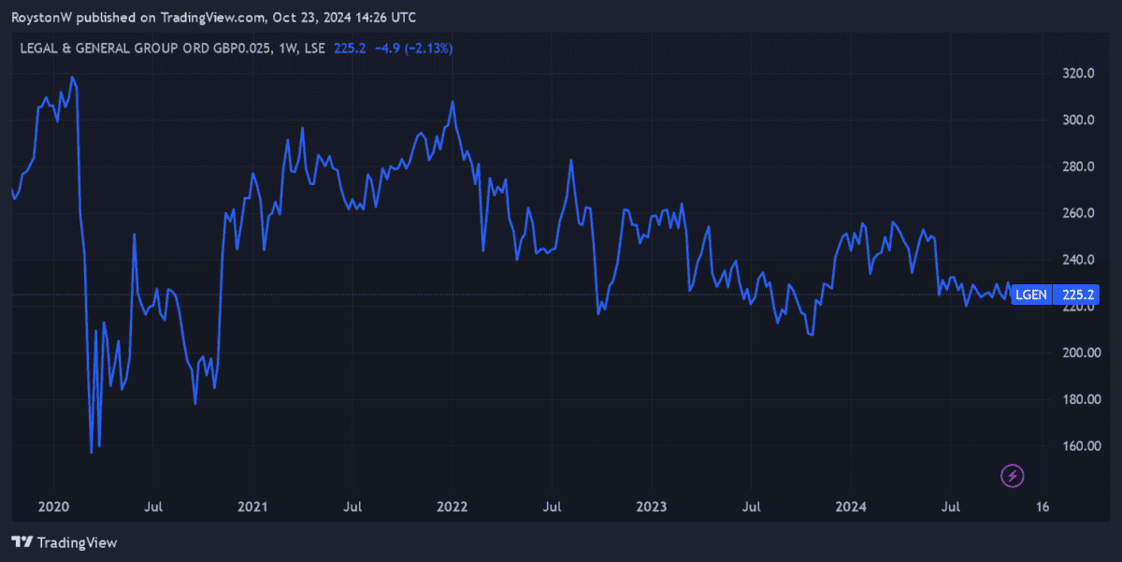
Task: Click the 2022 label on time axis
Action: click(x=453, y=507)
